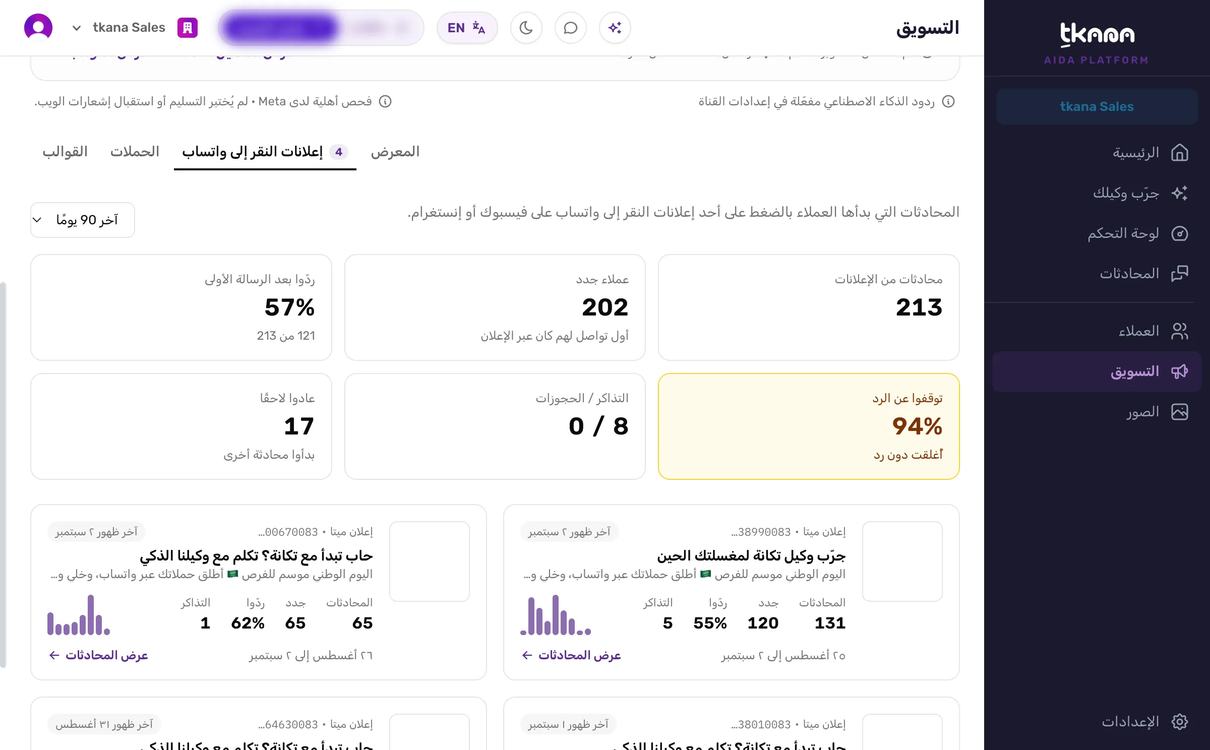The width and height of the screenshot is (1210, 750).
Task: Toggle dark mode moon icon
Action: tap(526, 28)
